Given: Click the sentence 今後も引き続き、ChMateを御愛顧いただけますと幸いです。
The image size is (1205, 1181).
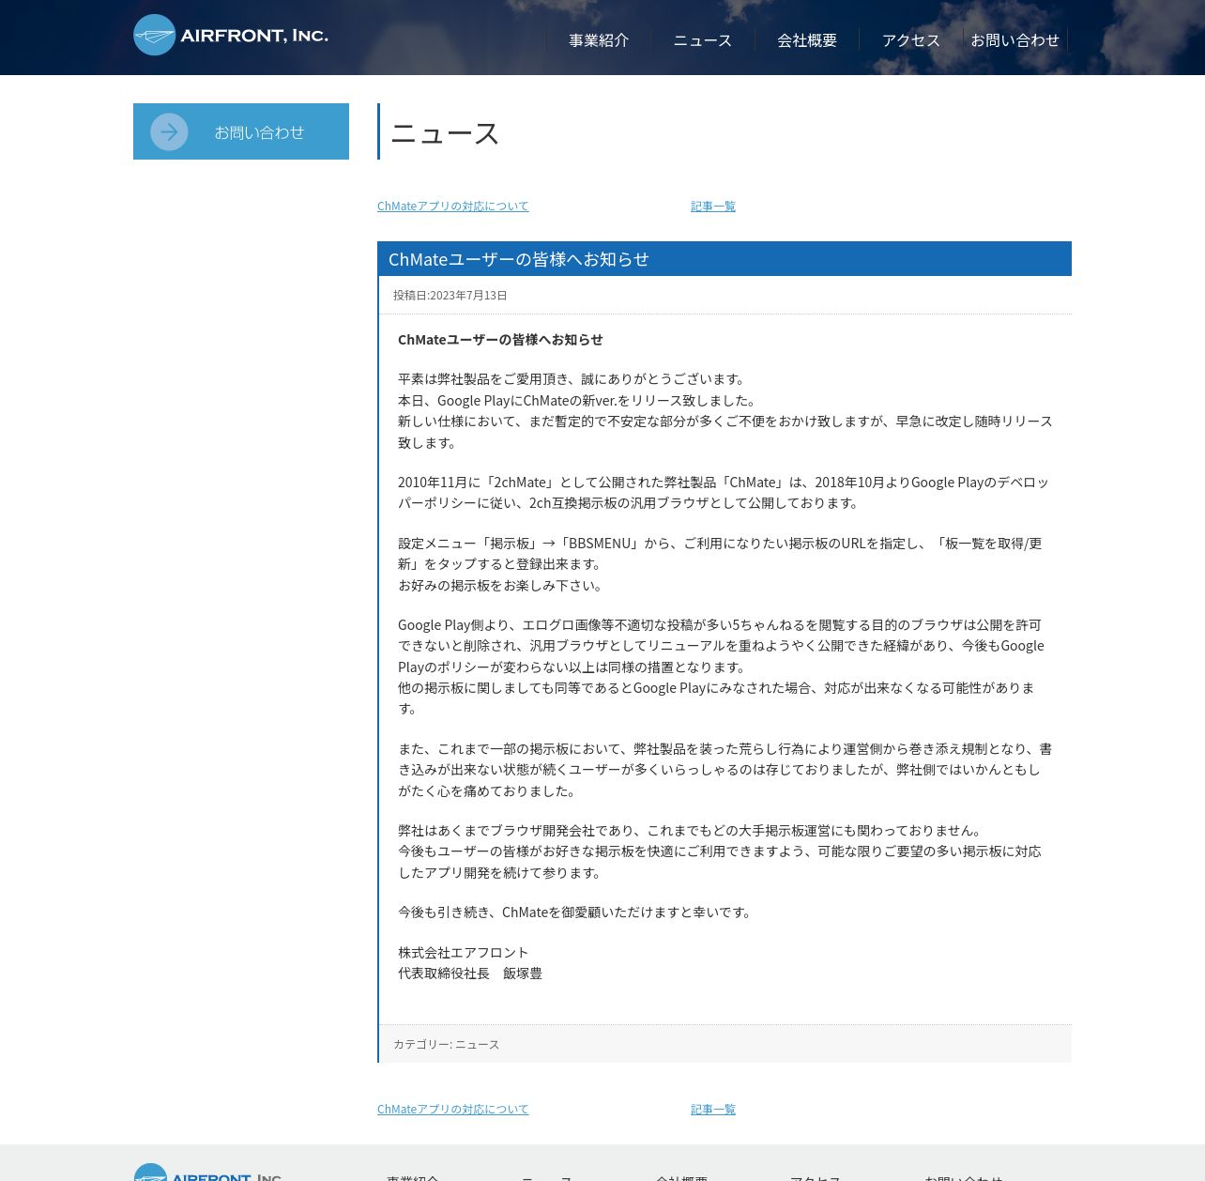Looking at the screenshot, I should tap(576, 913).
